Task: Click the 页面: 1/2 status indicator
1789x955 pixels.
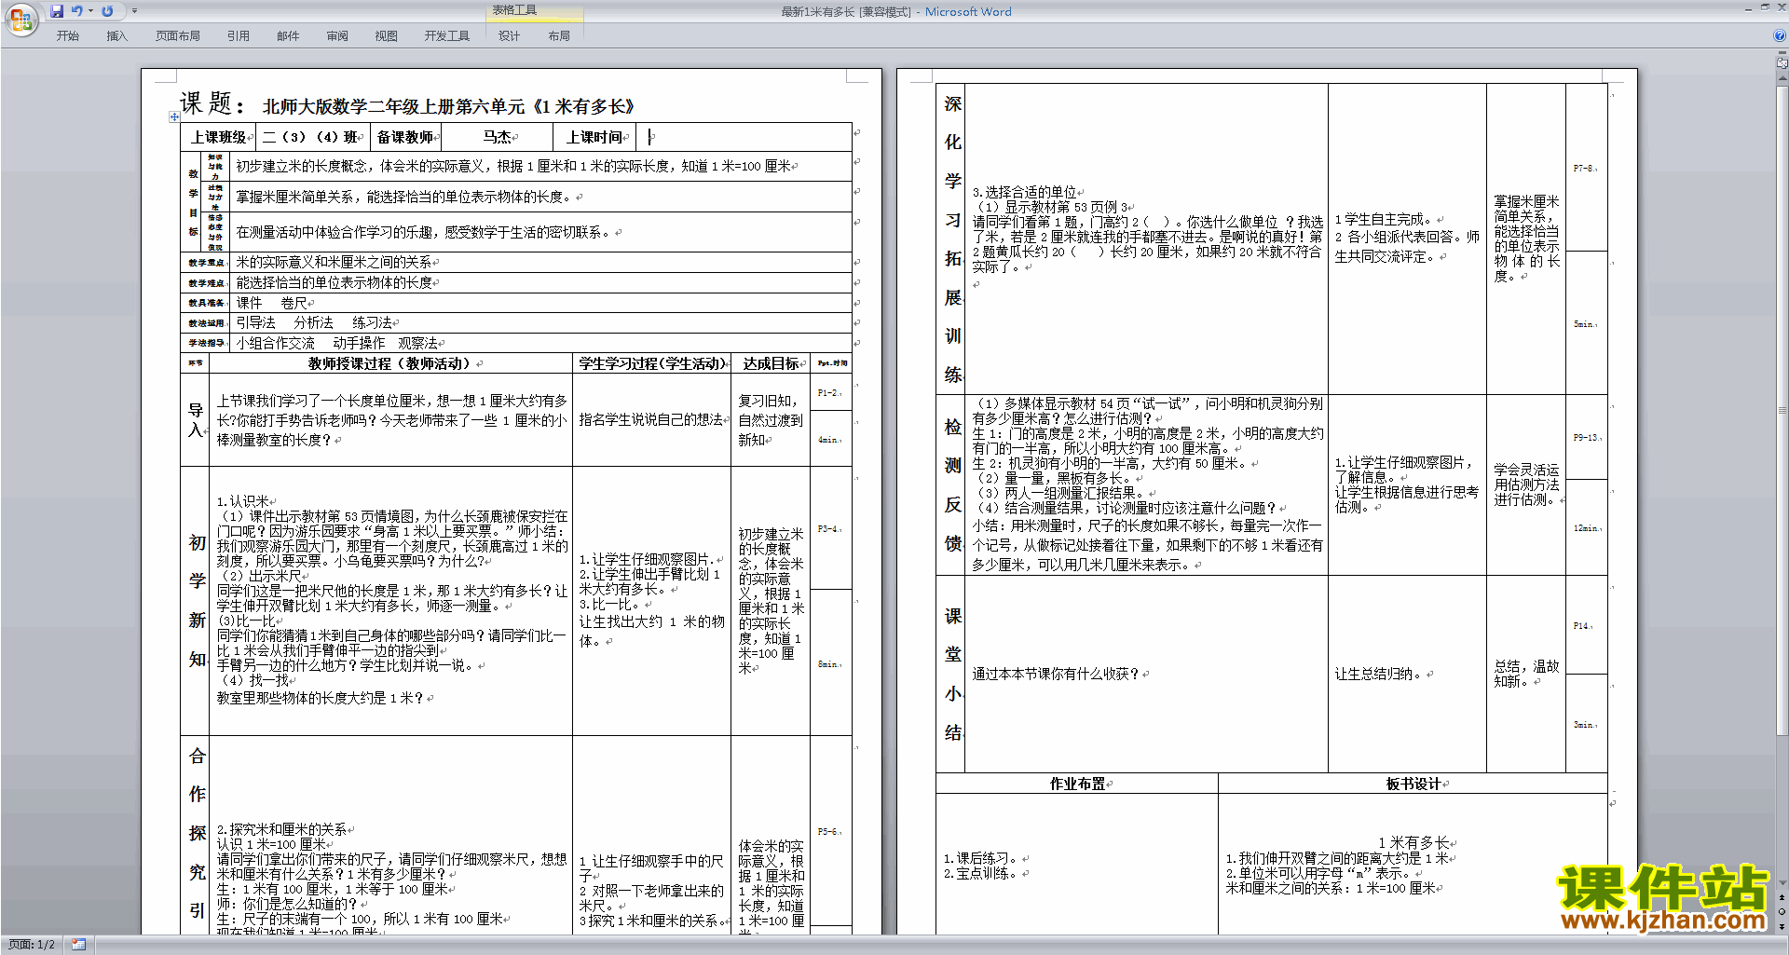Action: (32, 945)
